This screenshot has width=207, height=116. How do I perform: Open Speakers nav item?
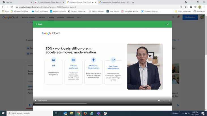click(60, 18)
